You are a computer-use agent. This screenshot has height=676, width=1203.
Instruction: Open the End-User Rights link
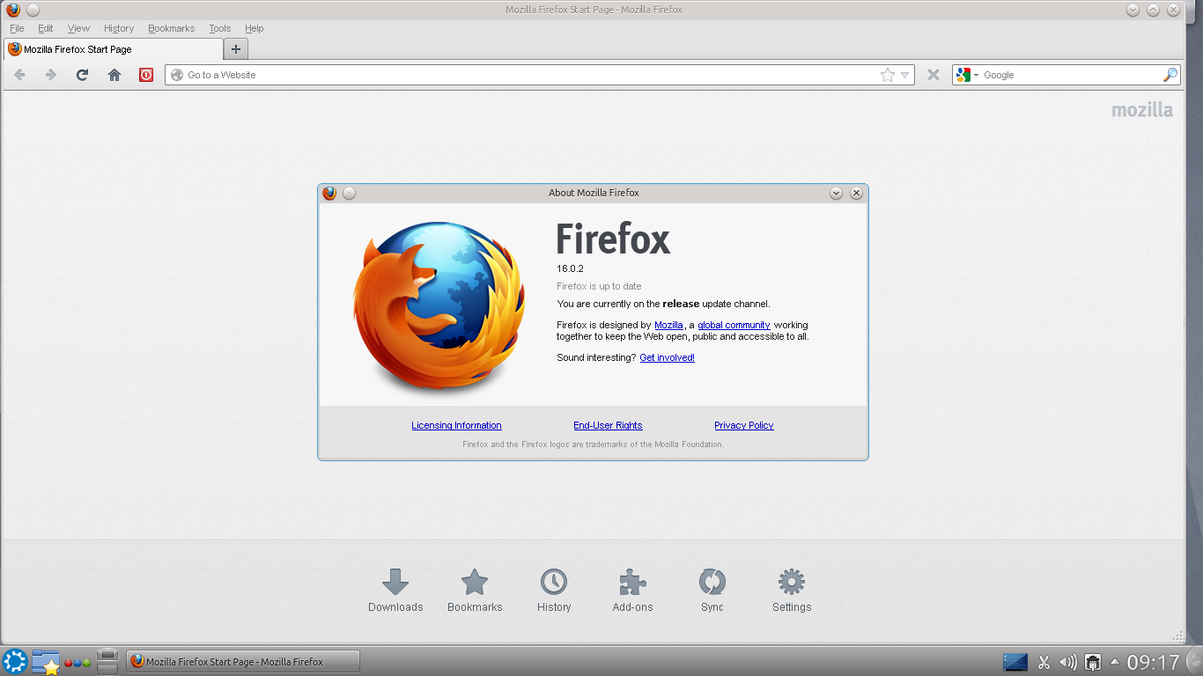pyautogui.click(x=608, y=425)
